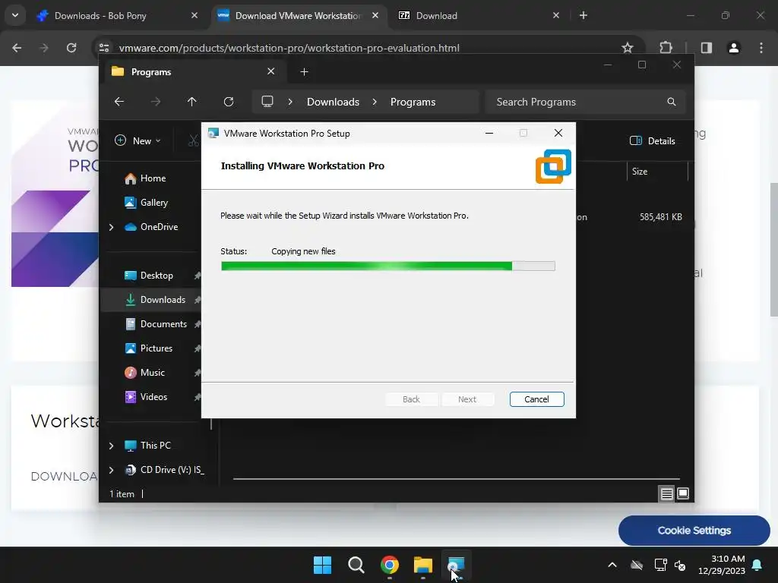This screenshot has height=583, width=778.
Task: Open Windows taskbar Search
Action: point(356,565)
